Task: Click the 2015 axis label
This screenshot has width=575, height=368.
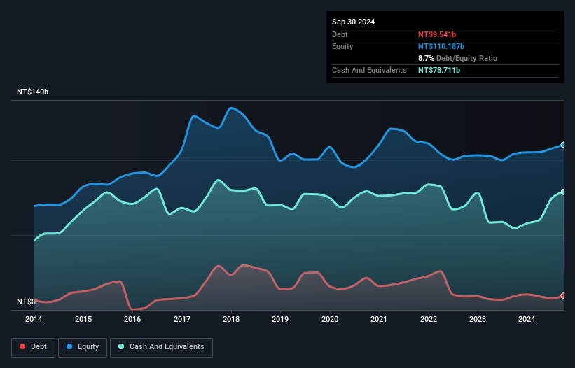Action: click(83, 319)
